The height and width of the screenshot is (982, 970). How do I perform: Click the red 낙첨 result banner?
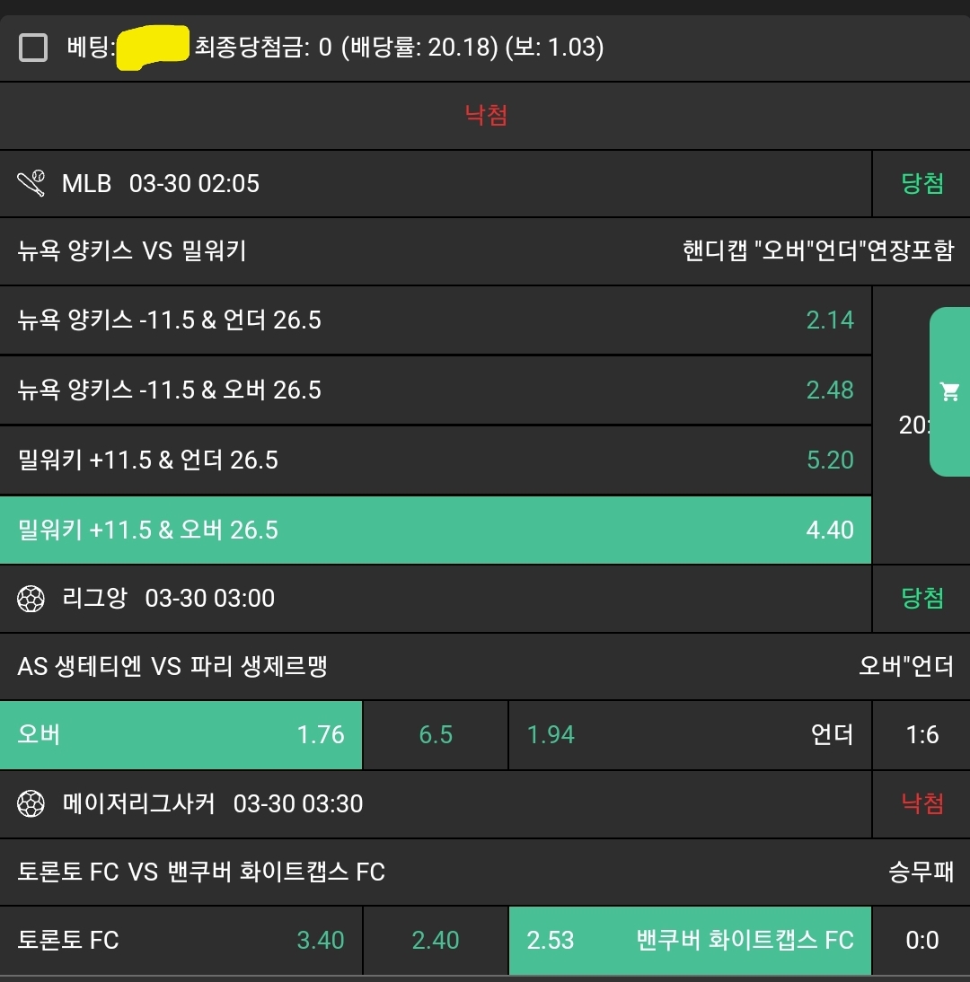coord(486,116)
